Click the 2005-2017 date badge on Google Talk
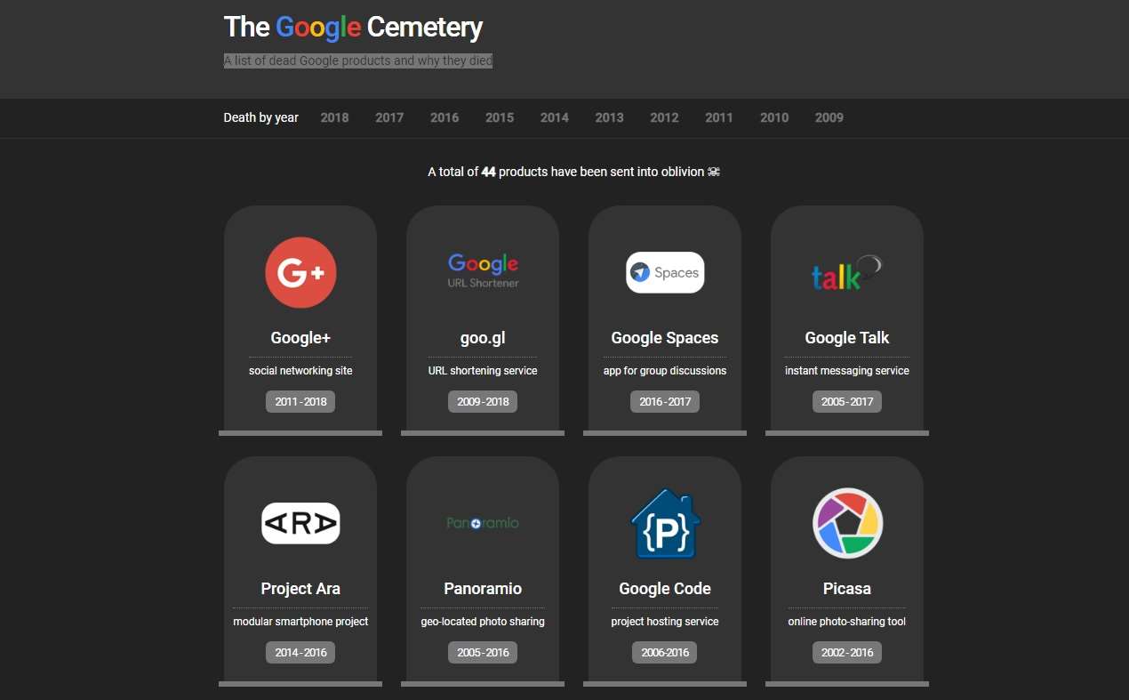The width and height of the screenshot is (1129, 700). coord(846,401)
